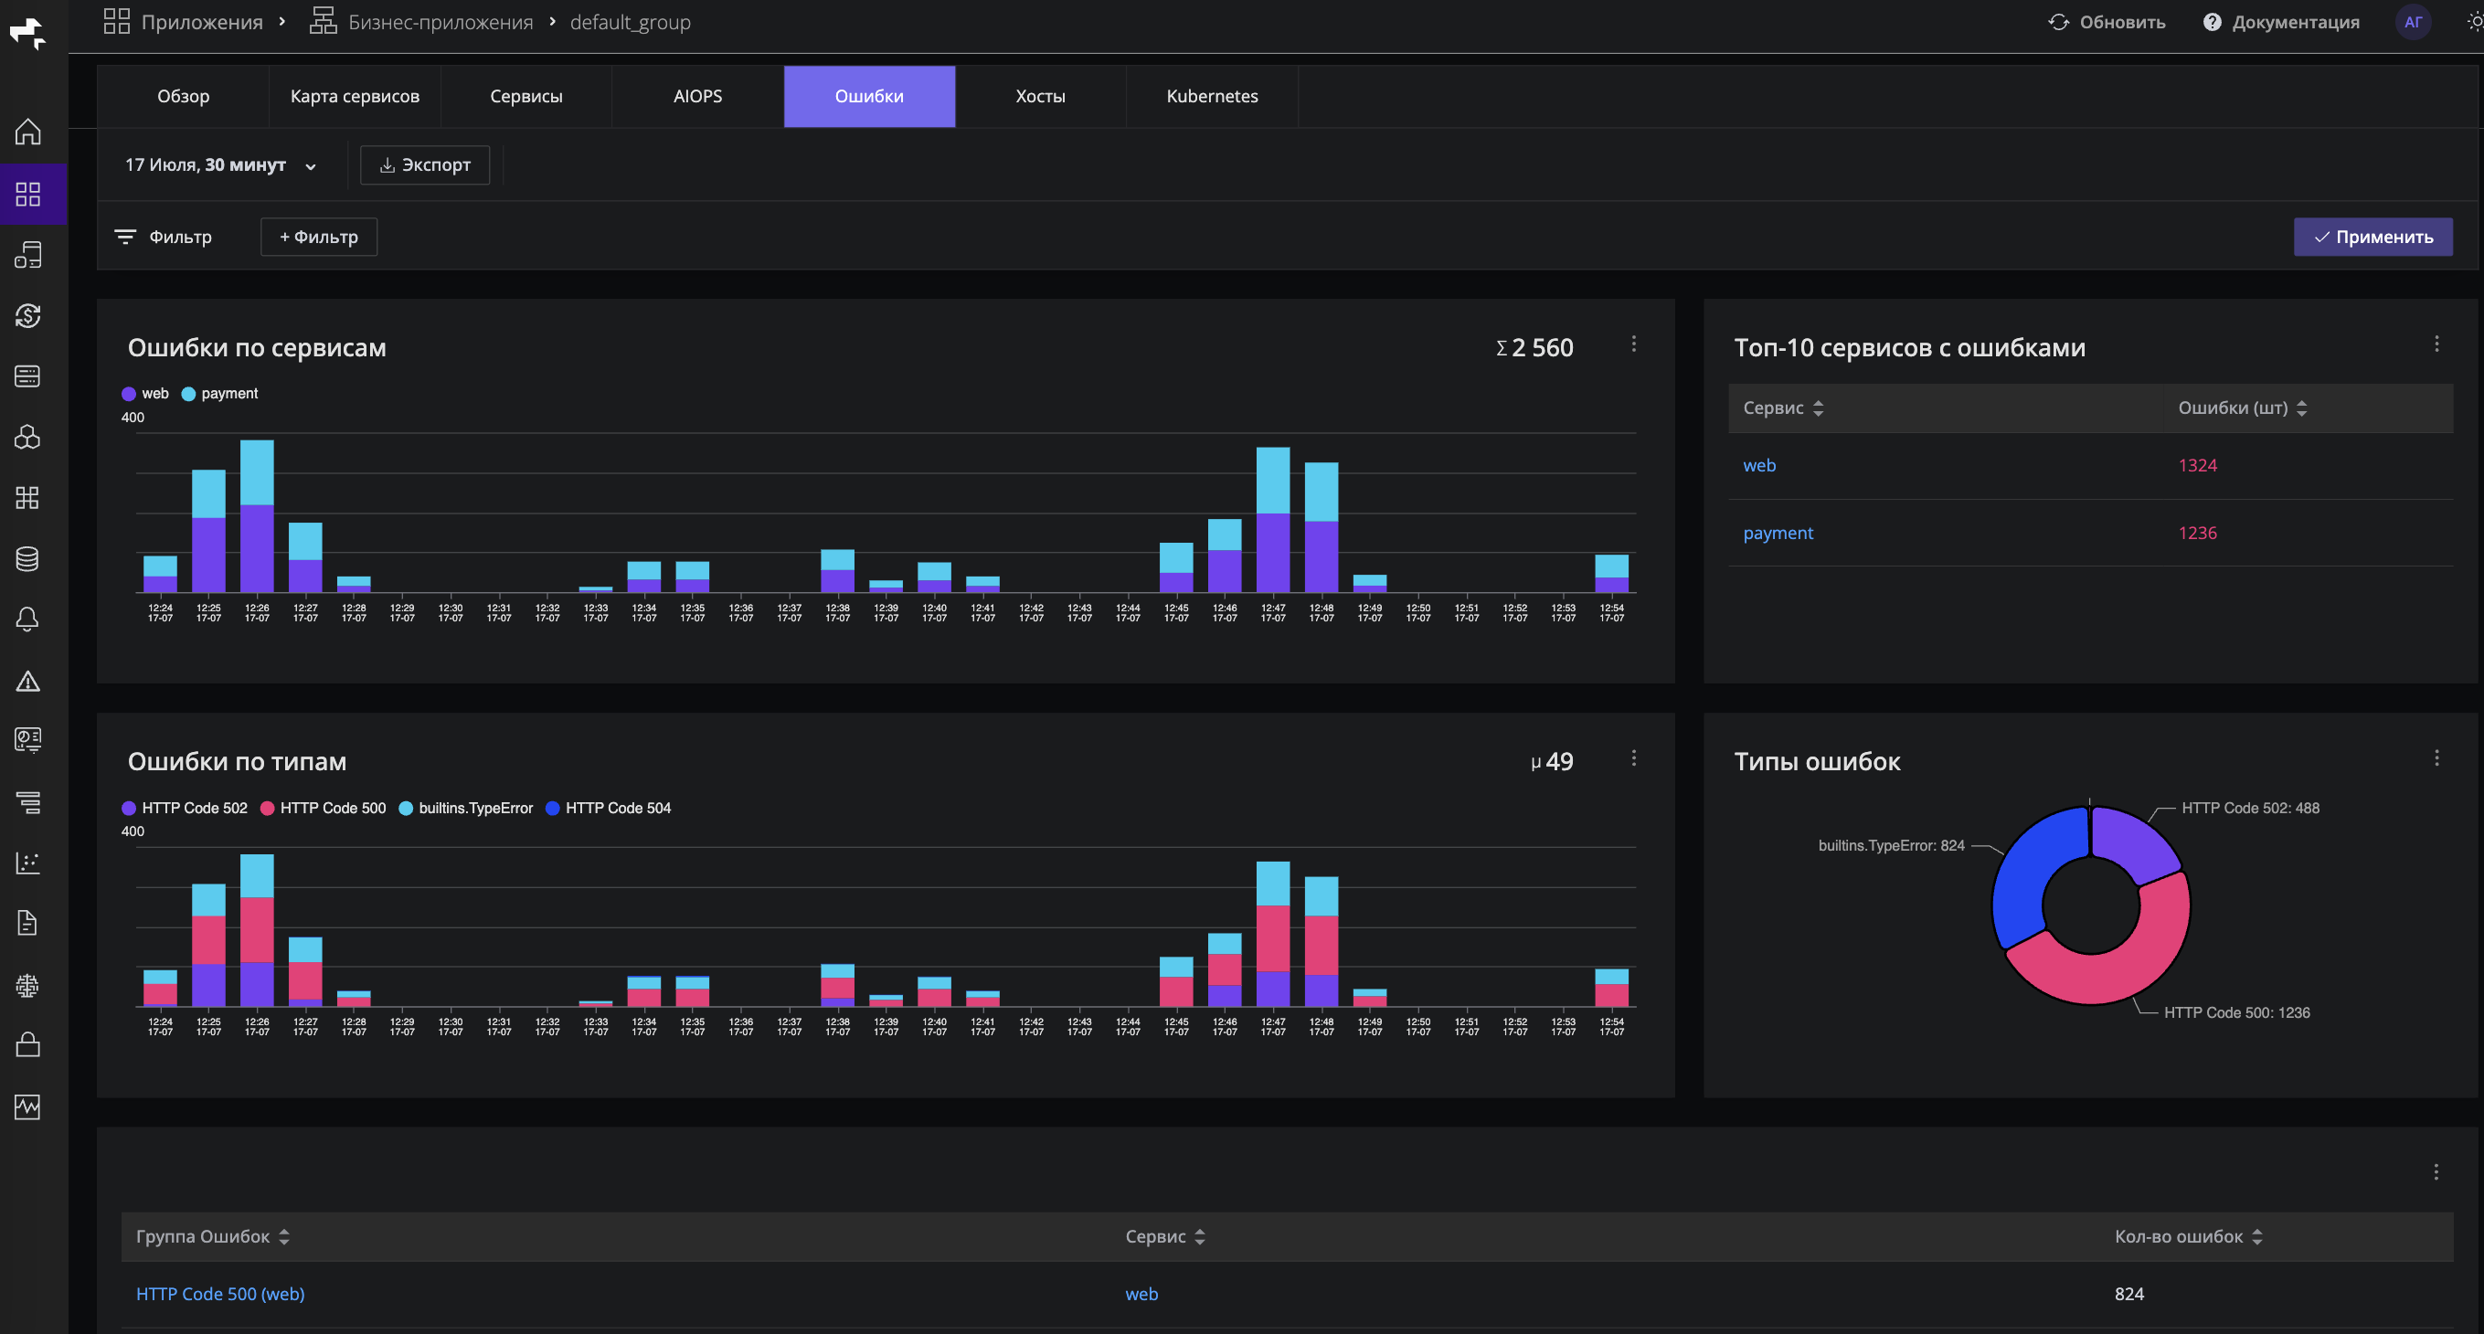Open the HTTP Code 500 (web) link
This screenshot has width=2484, height=1334.
220,1294
